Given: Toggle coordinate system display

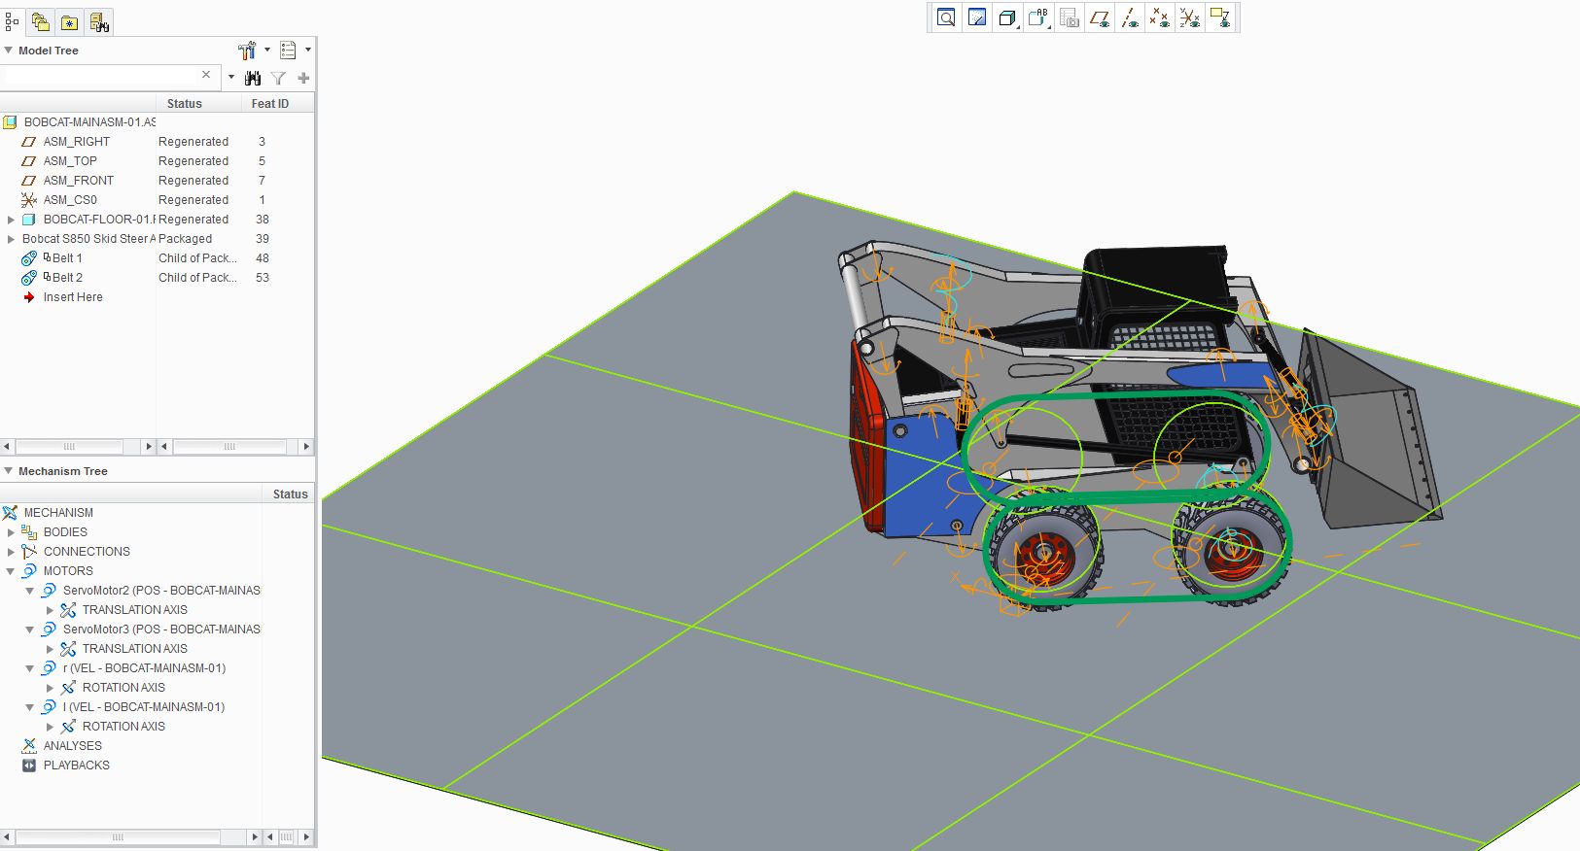Looking at the screenshot, I should click(1190, 17).
